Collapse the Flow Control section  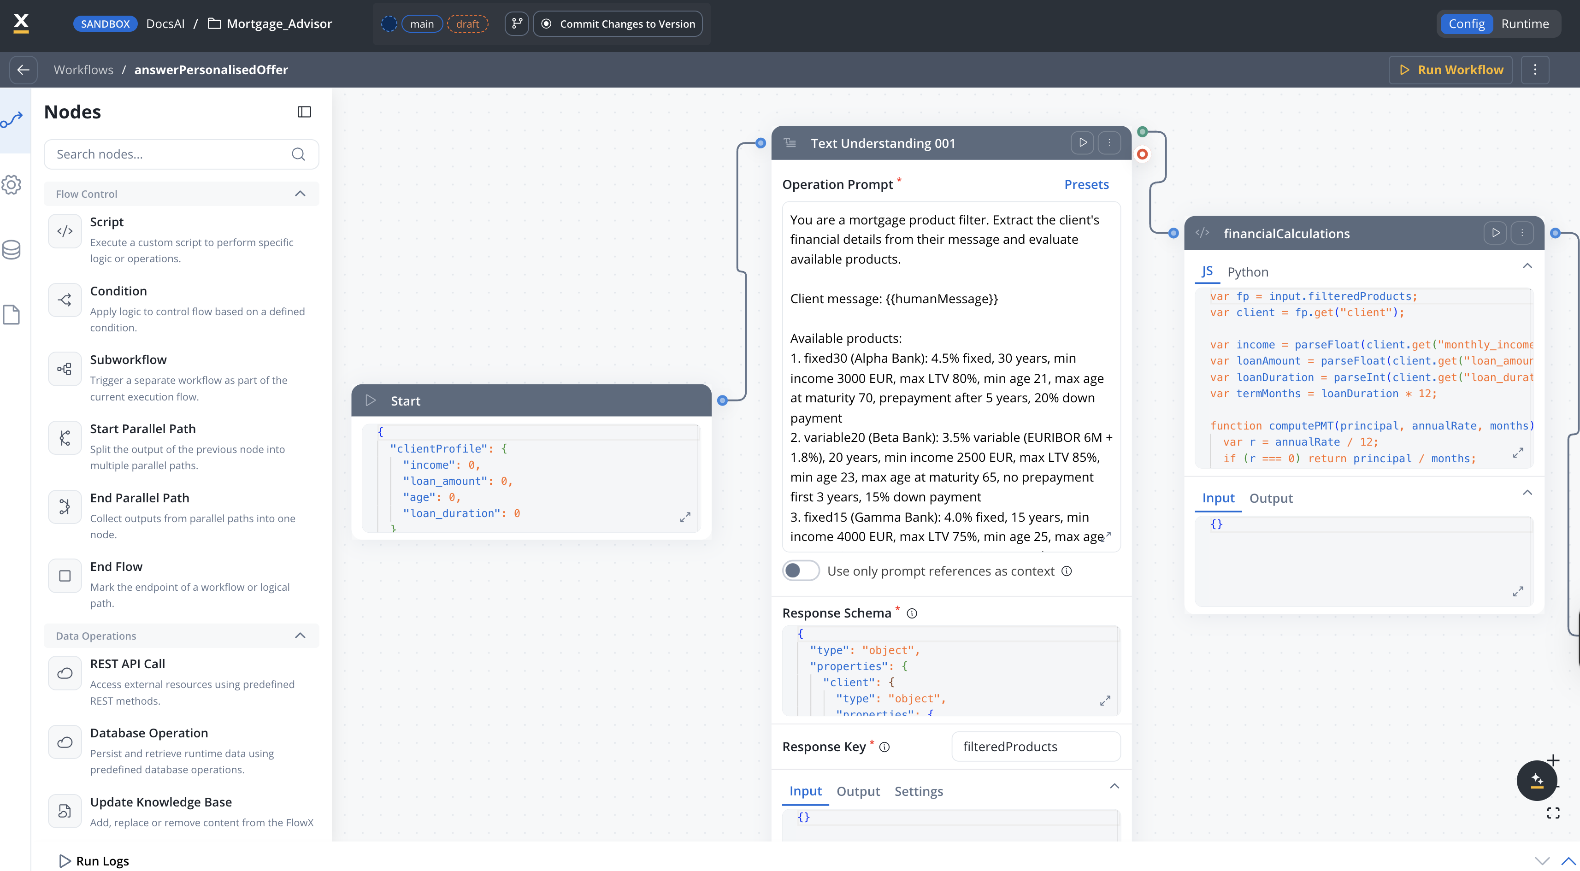tap(300, 193)
